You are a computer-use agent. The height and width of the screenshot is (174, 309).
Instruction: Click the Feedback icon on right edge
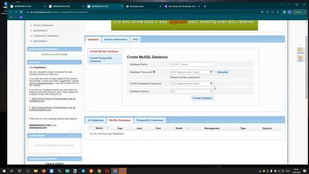coord(300,51)
